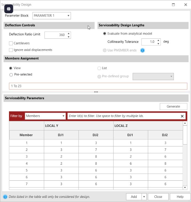Select the Member 2 row cell
This screenshot has width=191, height=202.
pos(27,150)
